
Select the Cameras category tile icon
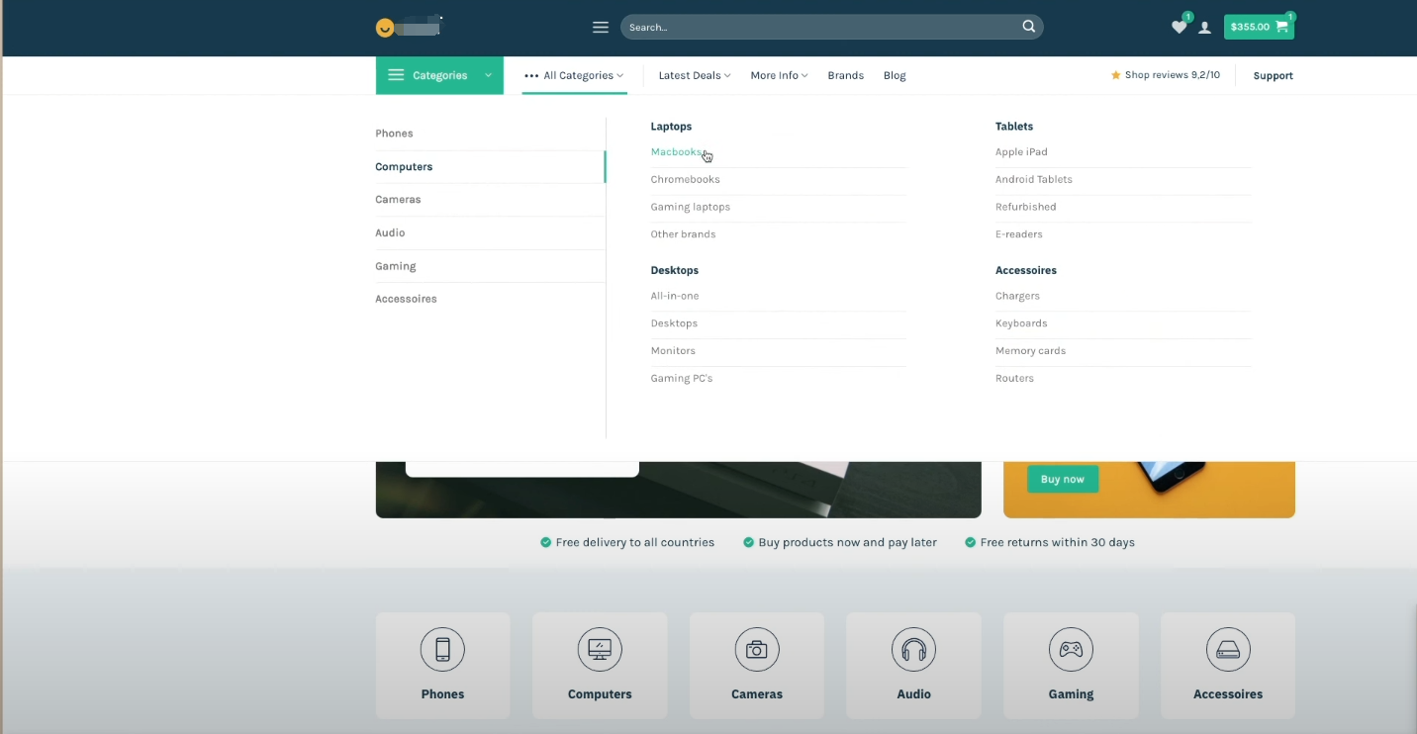click(757, 650)
